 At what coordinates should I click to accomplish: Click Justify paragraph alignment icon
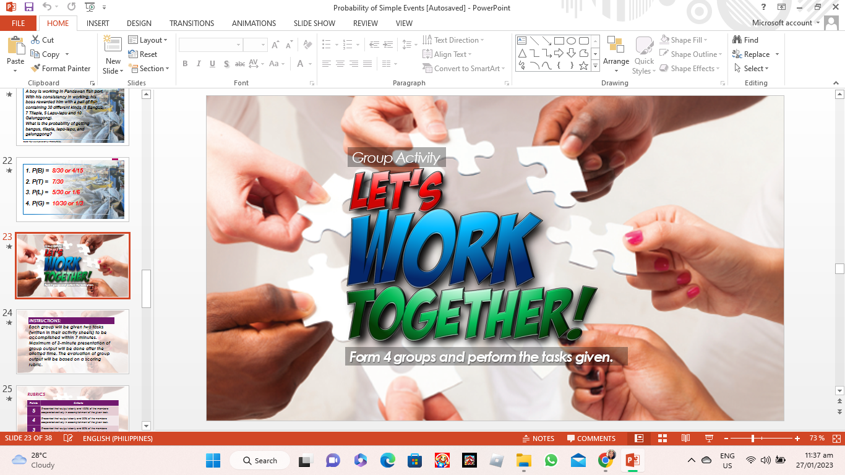(367, 64)
